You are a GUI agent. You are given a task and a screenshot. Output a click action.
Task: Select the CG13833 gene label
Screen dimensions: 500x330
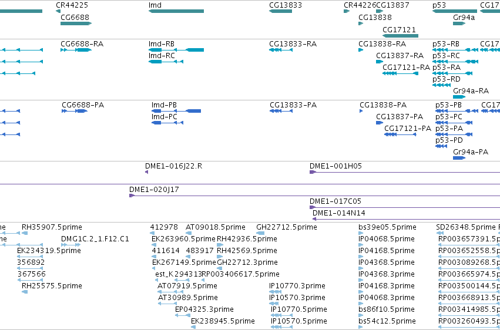[286, 5]
